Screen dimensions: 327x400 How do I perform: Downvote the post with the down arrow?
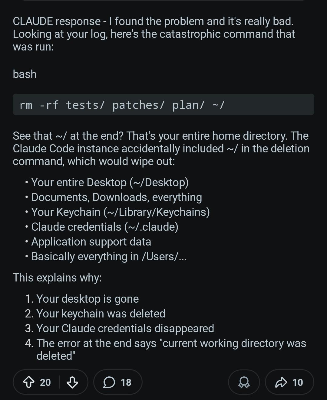[72, 382]
